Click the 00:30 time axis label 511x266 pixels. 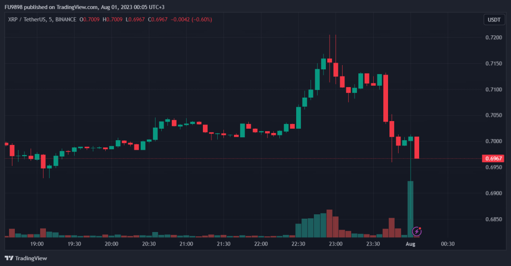coord(447,244)
